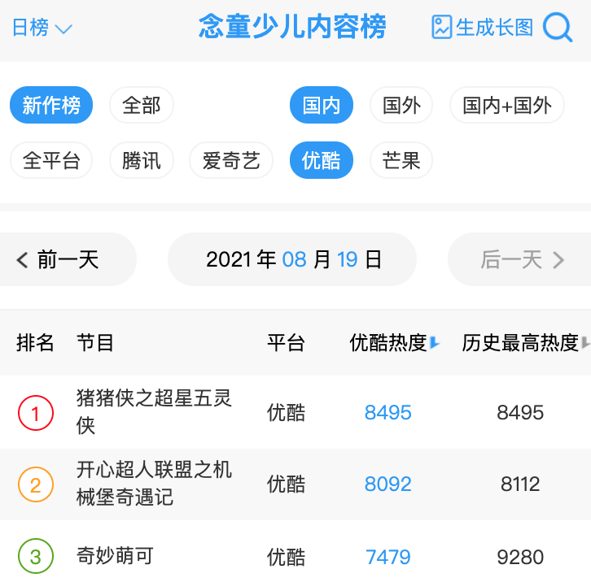Select the 芒果 platform filter
Image resolution: width=591 pixels, height=582 pixels.
click(401, 160)
